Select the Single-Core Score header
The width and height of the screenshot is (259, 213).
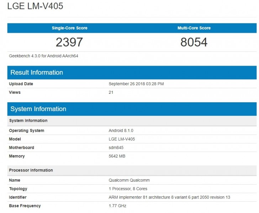(x=69, y=28)
